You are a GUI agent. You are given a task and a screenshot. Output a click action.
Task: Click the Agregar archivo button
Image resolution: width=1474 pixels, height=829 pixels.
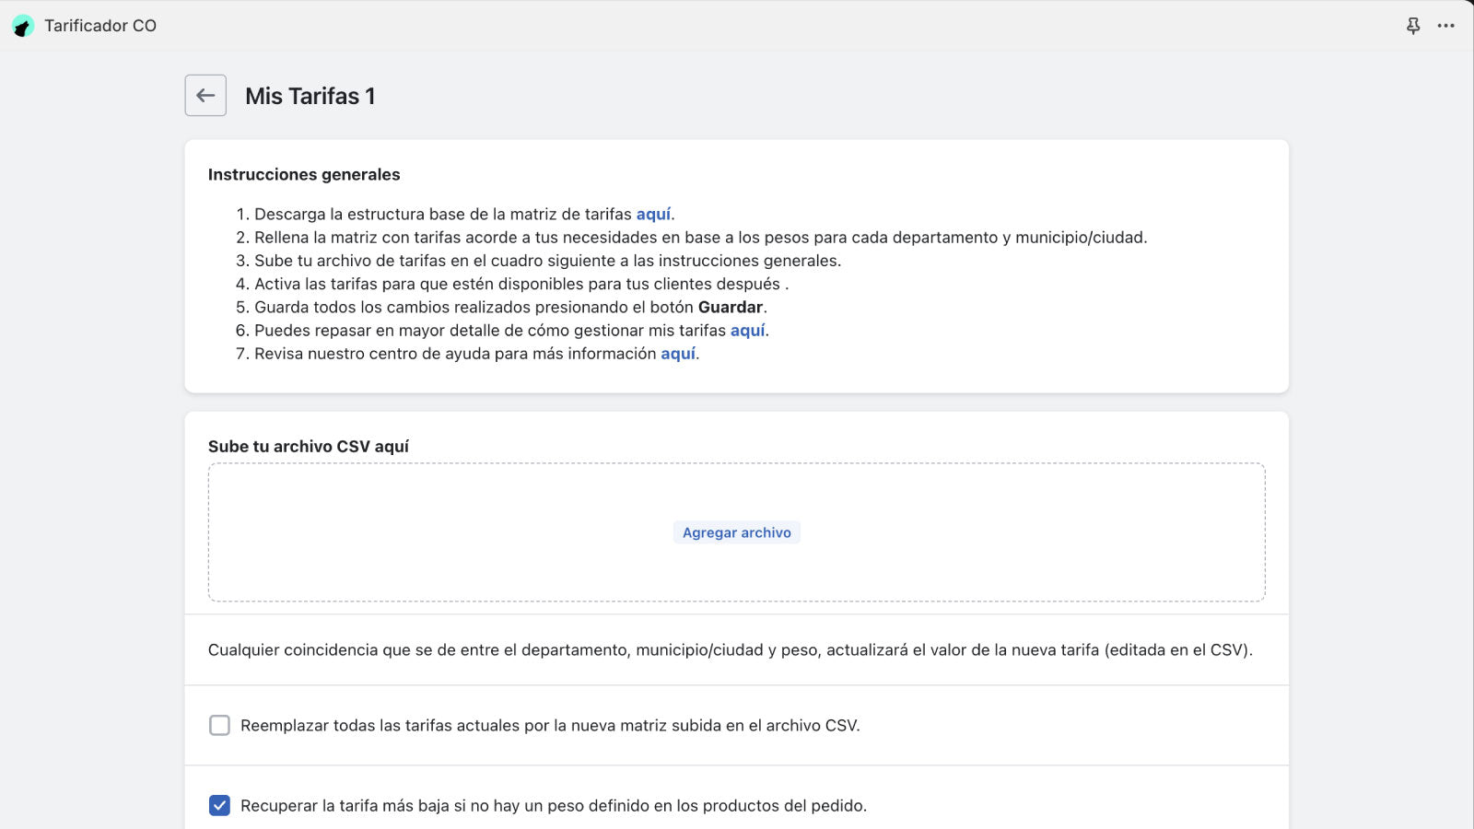coord(737,532)
